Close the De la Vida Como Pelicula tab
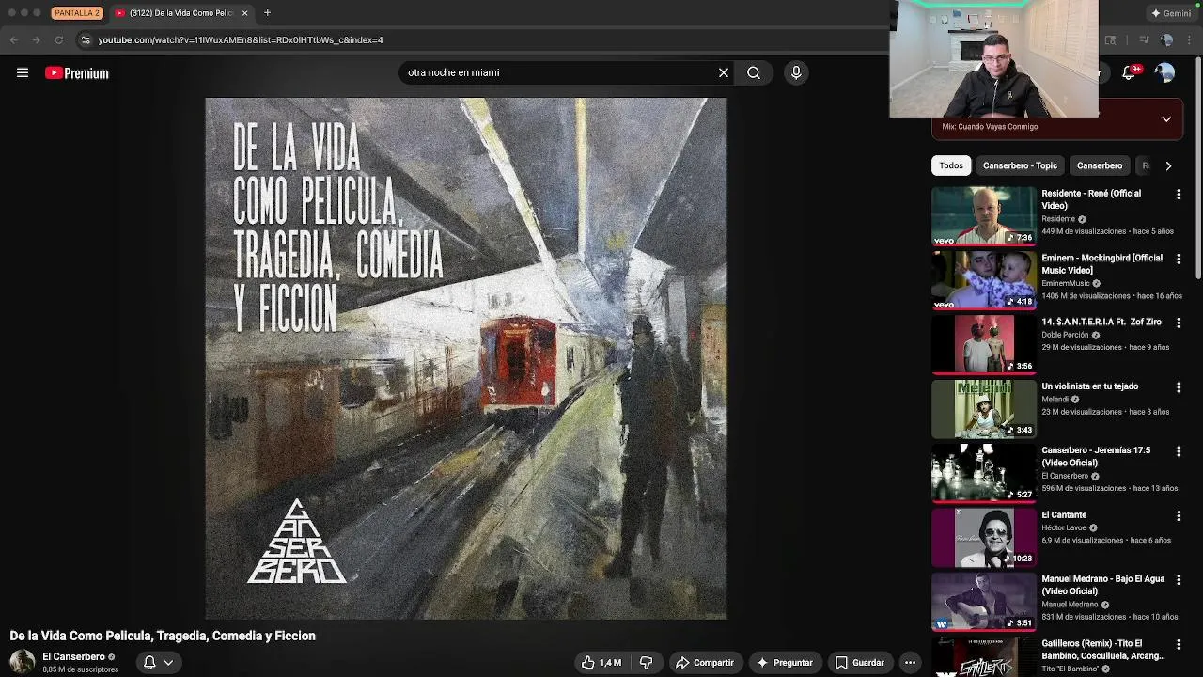This screenshot has height=677, width=1203. [244, 13]
